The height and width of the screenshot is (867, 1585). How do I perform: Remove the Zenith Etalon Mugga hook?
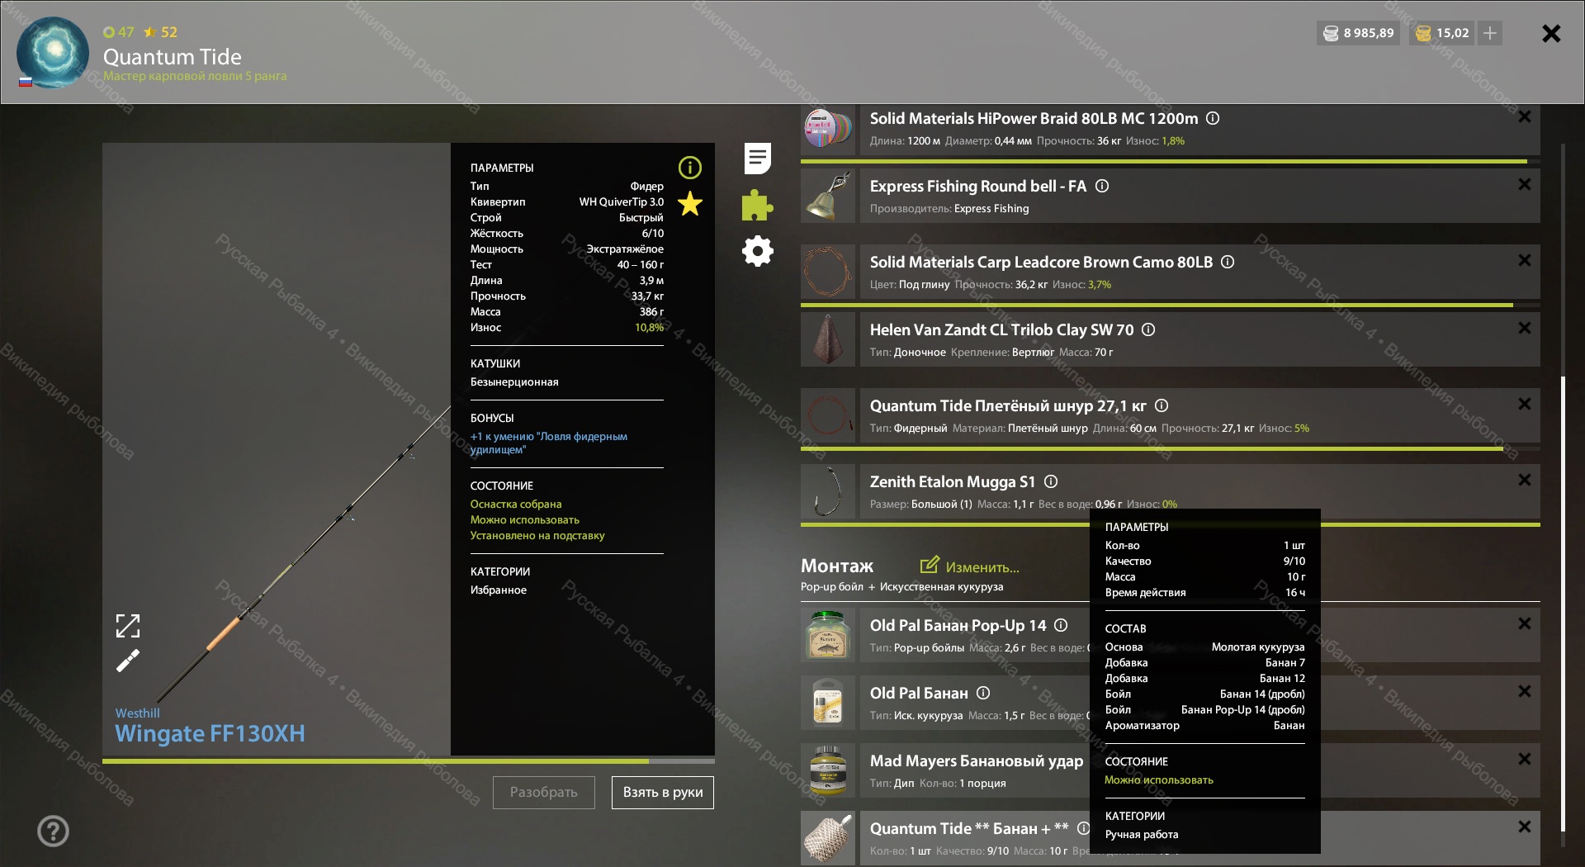pos(1525,481)
